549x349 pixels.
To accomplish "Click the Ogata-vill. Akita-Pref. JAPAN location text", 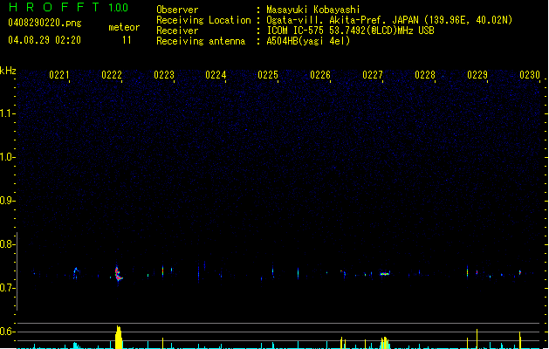I will (x=389, y=20).
